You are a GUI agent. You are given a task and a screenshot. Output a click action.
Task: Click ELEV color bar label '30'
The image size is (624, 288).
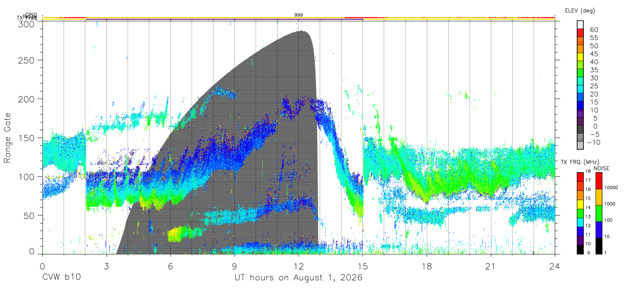point(594,78)
